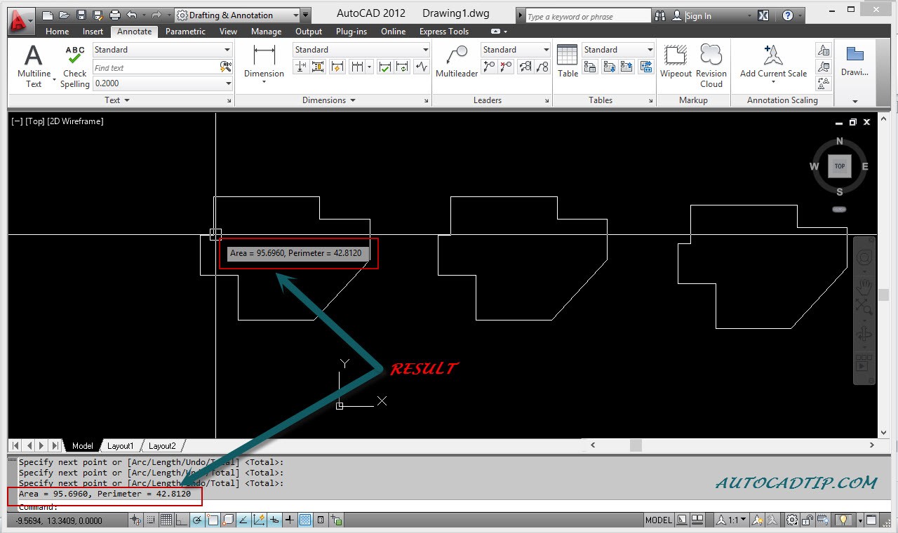Click the Add Current Scale icon
Viewport: 898px width, 533px height.
click(773, 62)
